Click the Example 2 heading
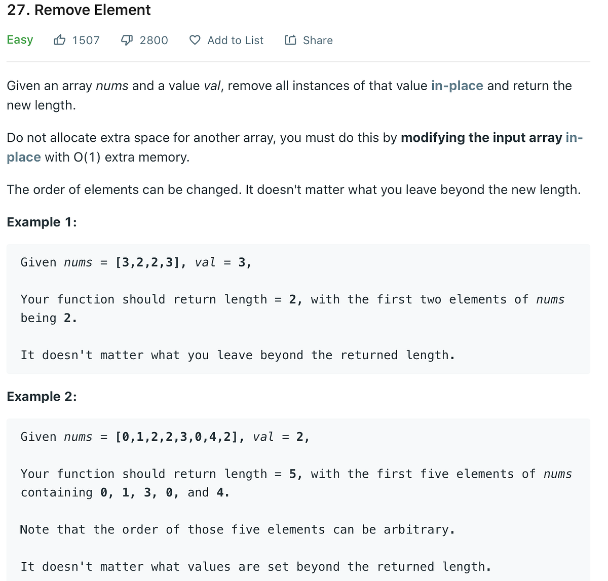This screenshot has height=581, width=608. [42, 396]
